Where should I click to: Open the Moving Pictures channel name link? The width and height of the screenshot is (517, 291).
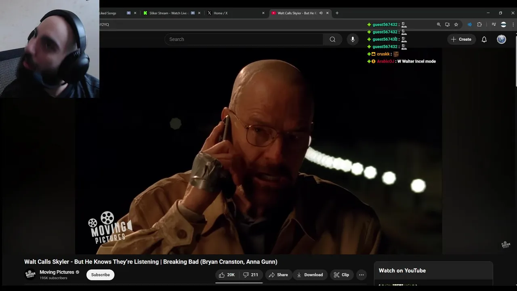tap(57, 272)
